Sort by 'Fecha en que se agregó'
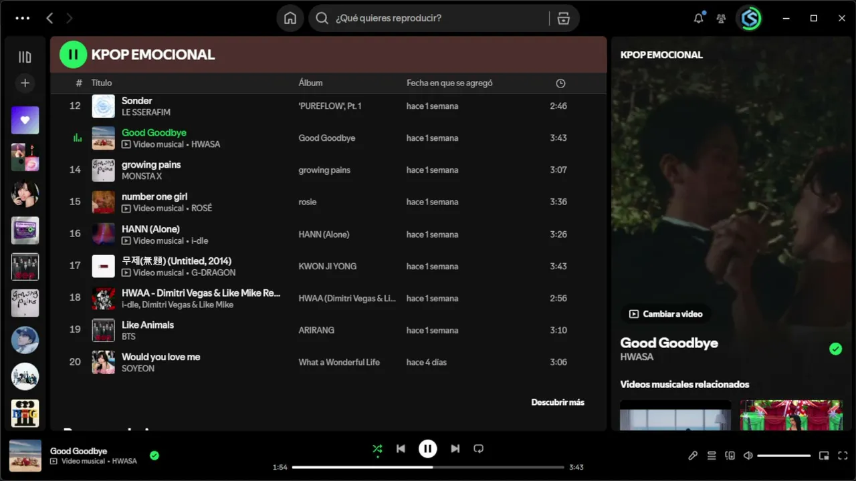This screenshot has width=856, height=481. click(x=449, y=83)
